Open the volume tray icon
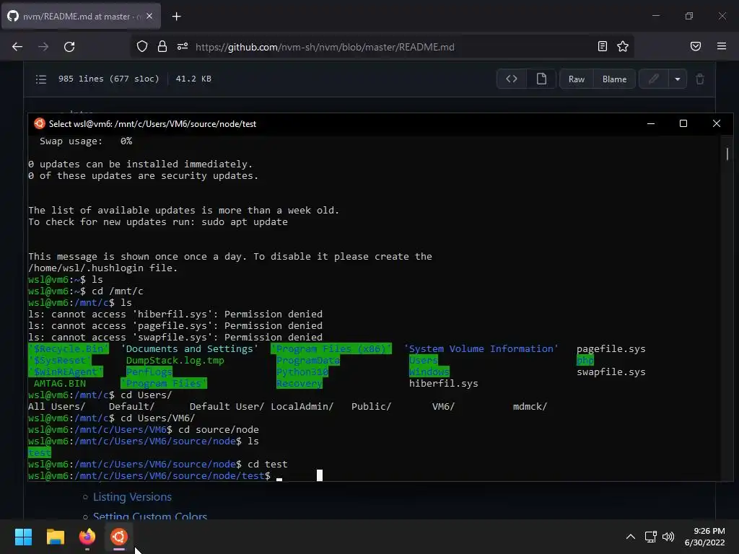The image size is (739, 554). click(668, 537)
